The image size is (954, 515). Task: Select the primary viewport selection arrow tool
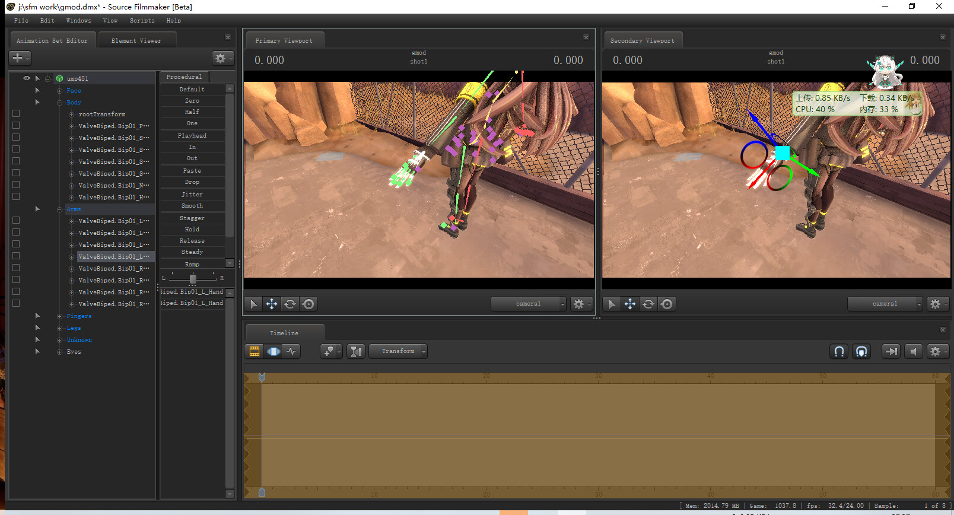point(253,304)
